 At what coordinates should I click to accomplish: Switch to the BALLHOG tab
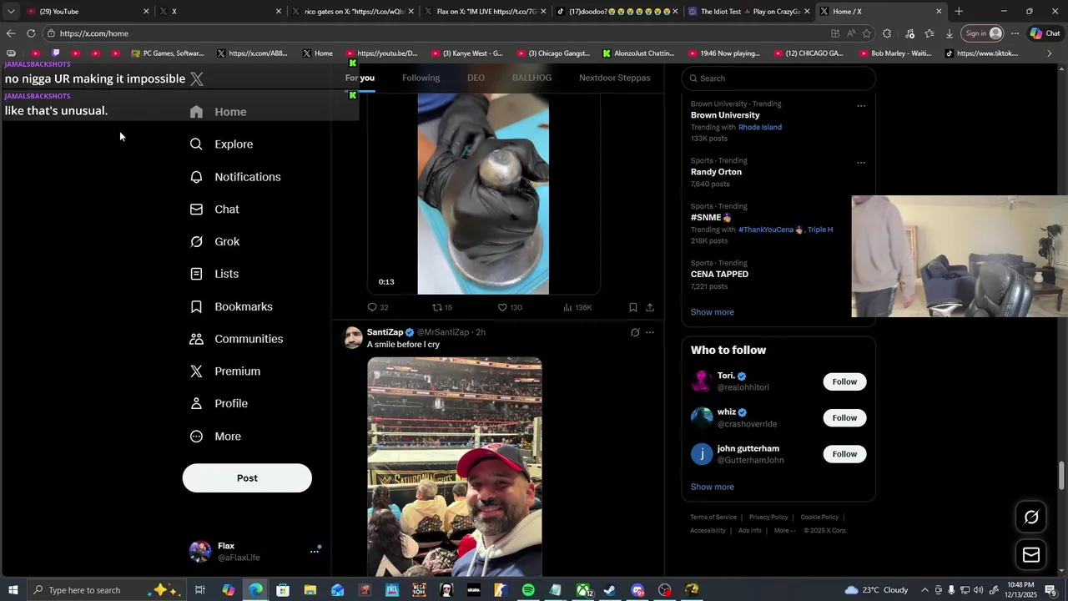[x=531, y=78]
